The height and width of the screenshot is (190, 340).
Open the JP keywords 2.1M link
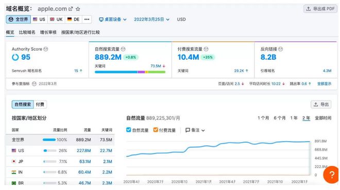pos(107,161)
